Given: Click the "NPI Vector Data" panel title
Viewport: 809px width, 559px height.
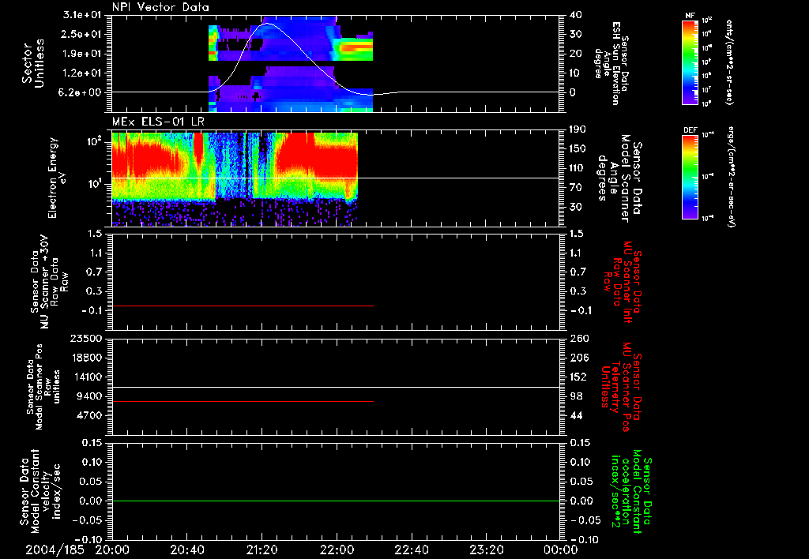Looking at the screenshot, I should (x=161, y=7).
